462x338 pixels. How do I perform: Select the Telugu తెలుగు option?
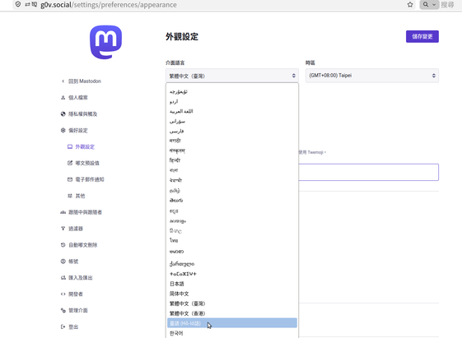point(232,201)
